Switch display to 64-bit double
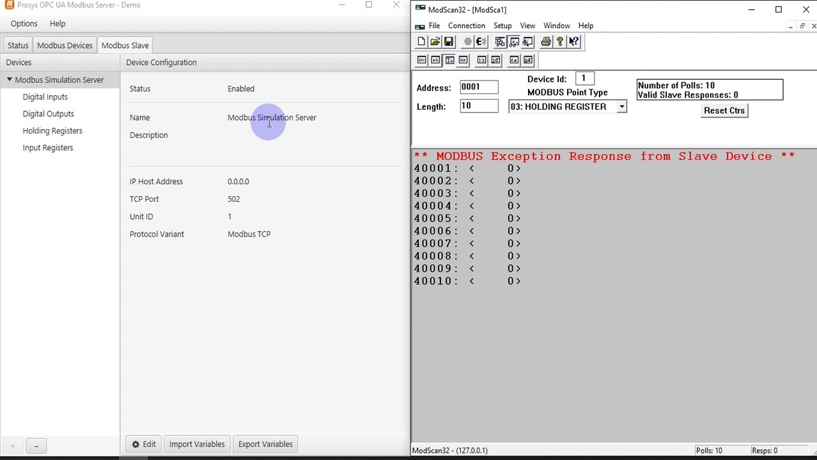The width and height of the screenshot is (817, 460). click(x=514, y=60)
